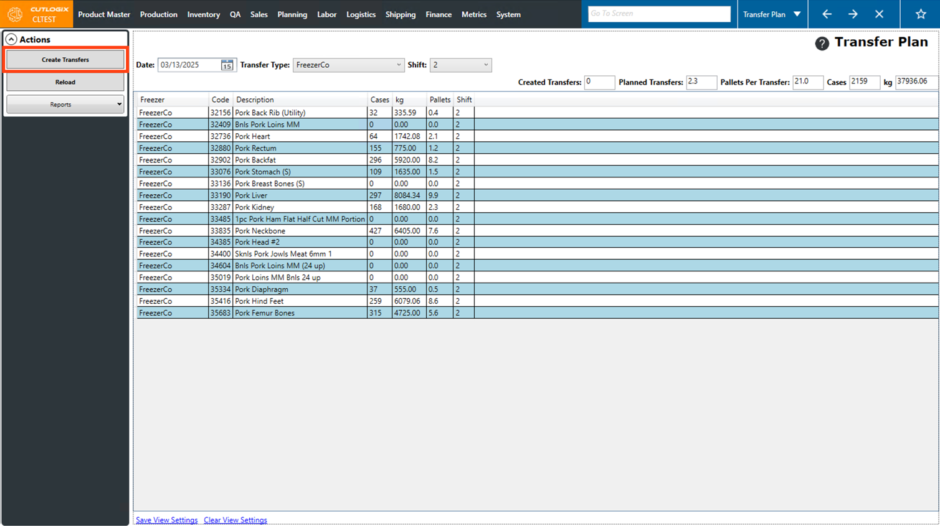Close the Transfer Plan screen with X
This screenshot has width=940, height=526.
coord(879,14)
